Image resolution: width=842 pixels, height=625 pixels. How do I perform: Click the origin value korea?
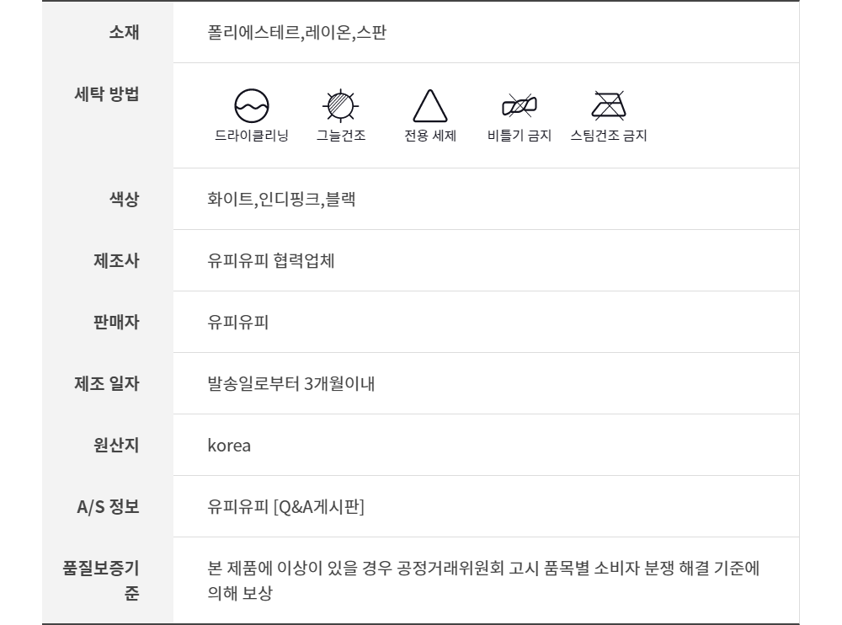[229, 446]
